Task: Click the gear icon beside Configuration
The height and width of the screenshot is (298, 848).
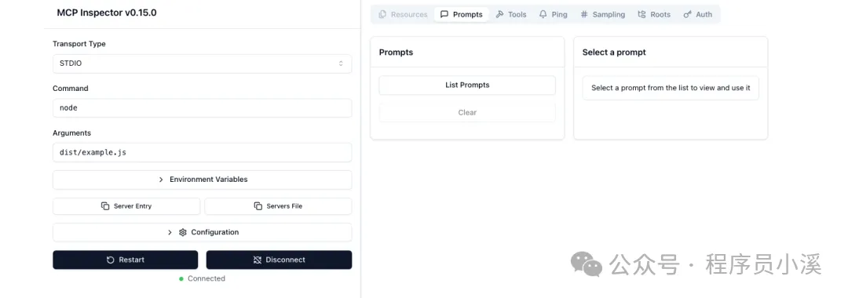Action: coord(183,232)
